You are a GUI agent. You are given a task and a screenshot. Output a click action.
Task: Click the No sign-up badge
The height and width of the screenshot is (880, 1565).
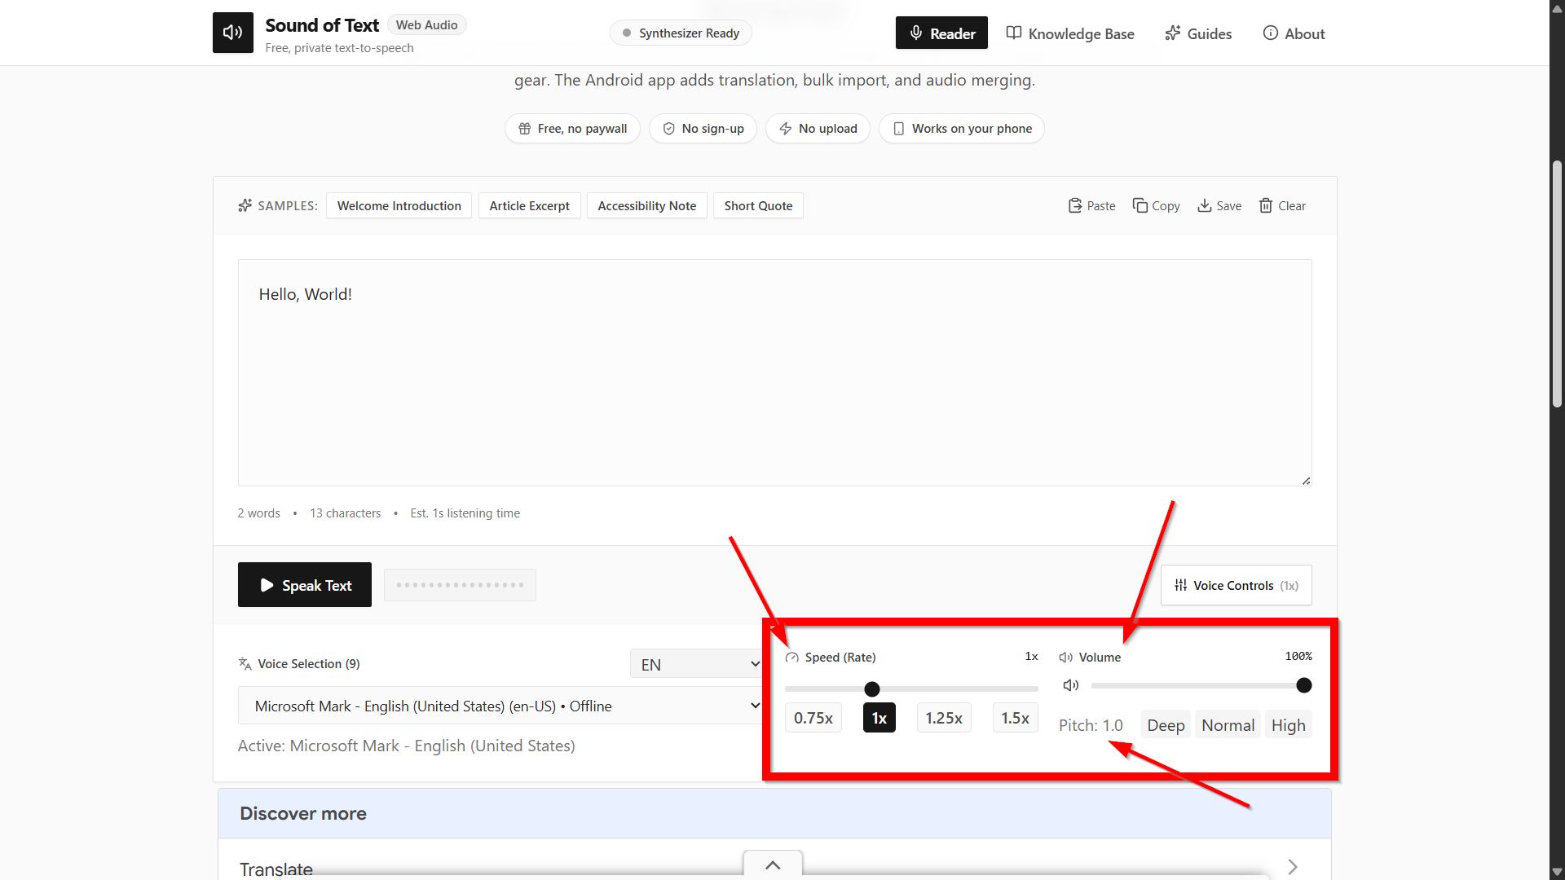(703, 129)
